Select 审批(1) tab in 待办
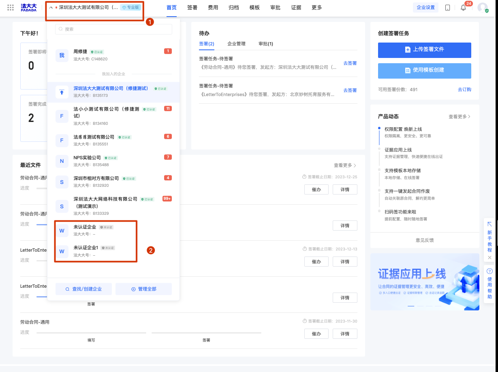 [x=266, y=44]
